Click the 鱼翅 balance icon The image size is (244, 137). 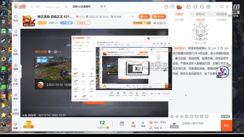click(151, 128)
